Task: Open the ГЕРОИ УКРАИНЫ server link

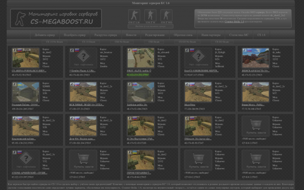Action: tap(139, 173)
